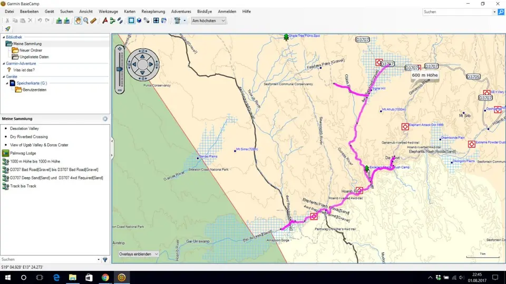This screenshot has height=284, width=506.
Task: Select Desolation Valley waypoint in list
Action: click(x=24, y=128)
